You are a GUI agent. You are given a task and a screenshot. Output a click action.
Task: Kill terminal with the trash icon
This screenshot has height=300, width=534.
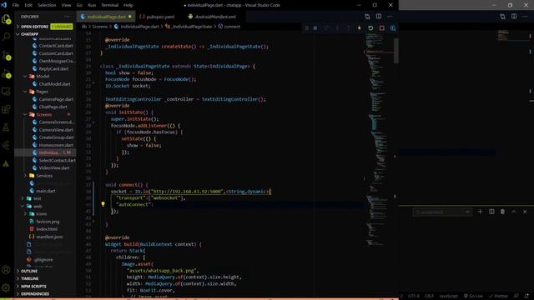502,212
